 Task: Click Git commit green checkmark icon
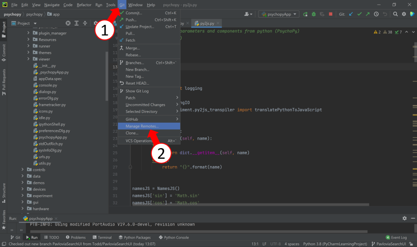point(360,14)
